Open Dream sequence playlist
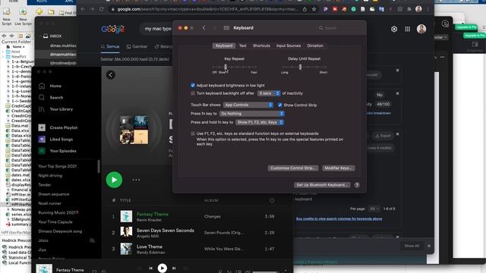The width and height of the screenshot is (486, 273). [x=54, y=194]
